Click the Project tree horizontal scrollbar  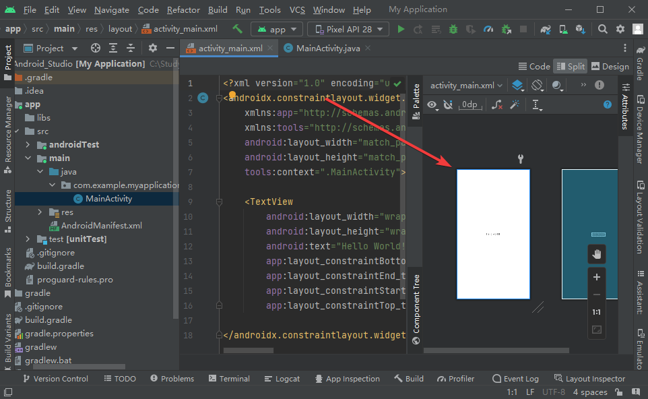pyautogui.click(x=79, y=367)
